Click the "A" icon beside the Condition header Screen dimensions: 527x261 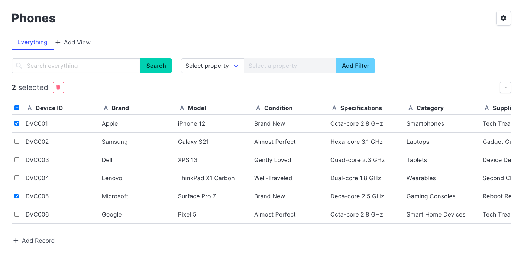point(258,108)
